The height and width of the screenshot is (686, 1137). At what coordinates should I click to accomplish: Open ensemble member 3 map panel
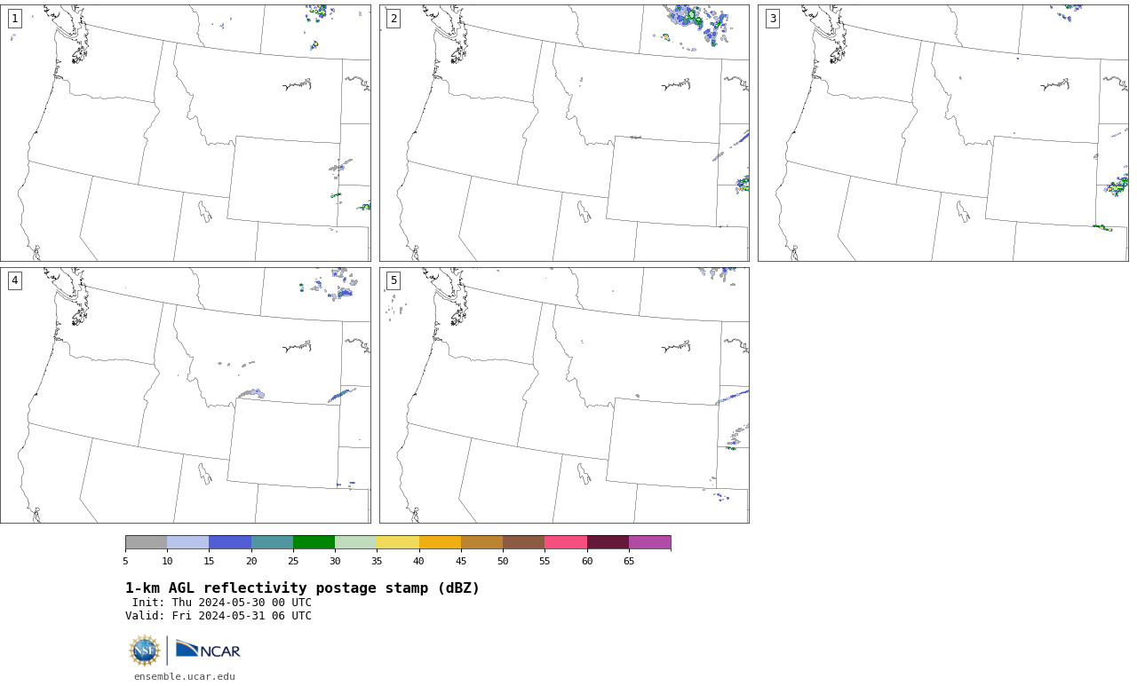point(943,133)
